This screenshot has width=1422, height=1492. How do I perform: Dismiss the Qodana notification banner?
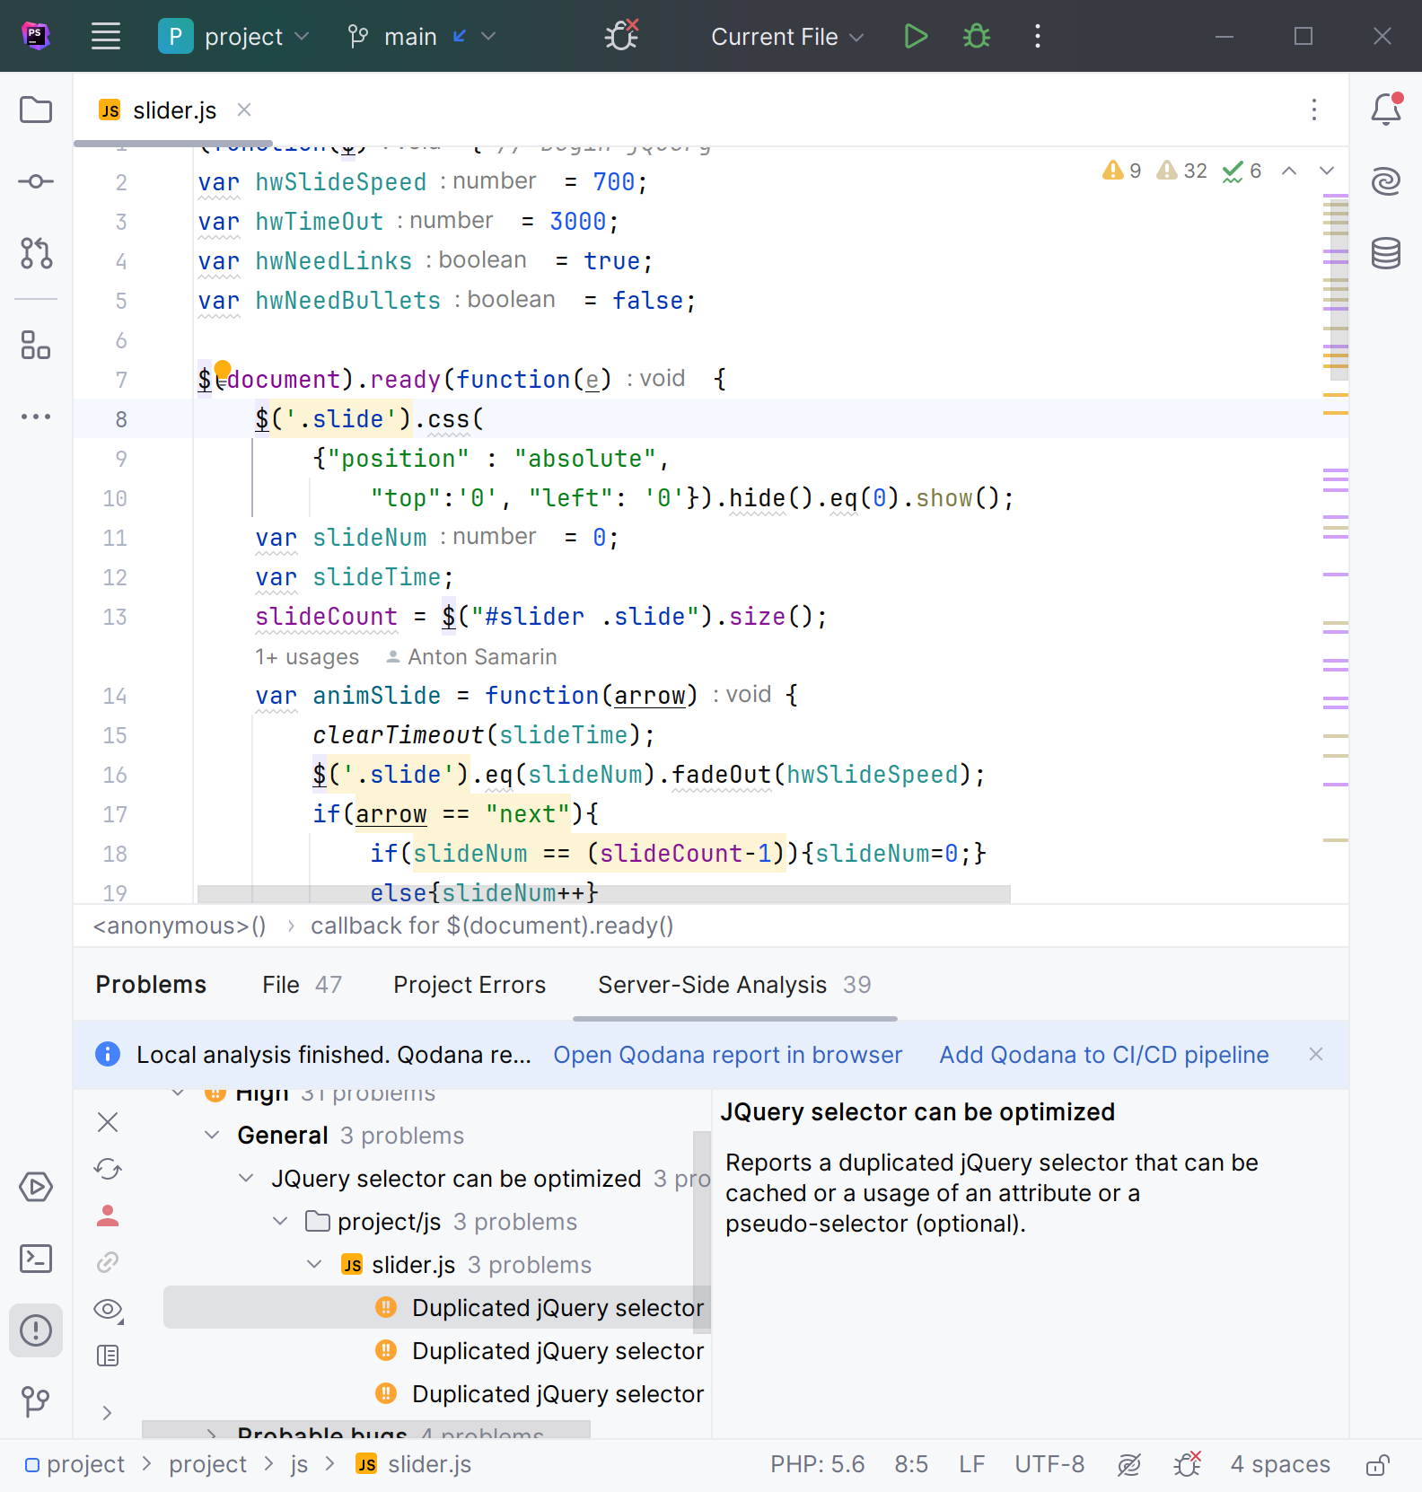click(1316, 1054)
